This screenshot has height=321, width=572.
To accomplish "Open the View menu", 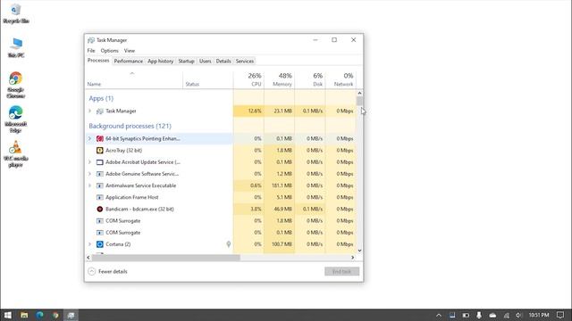I will pyautogui.click(x=129, y=51).
